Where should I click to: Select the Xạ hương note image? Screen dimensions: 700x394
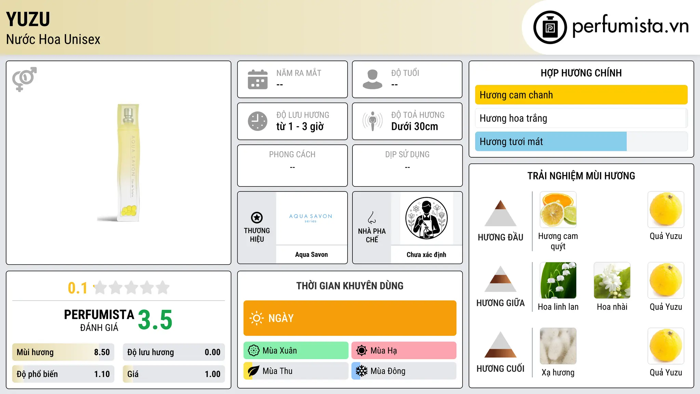(x=558, y=346)
